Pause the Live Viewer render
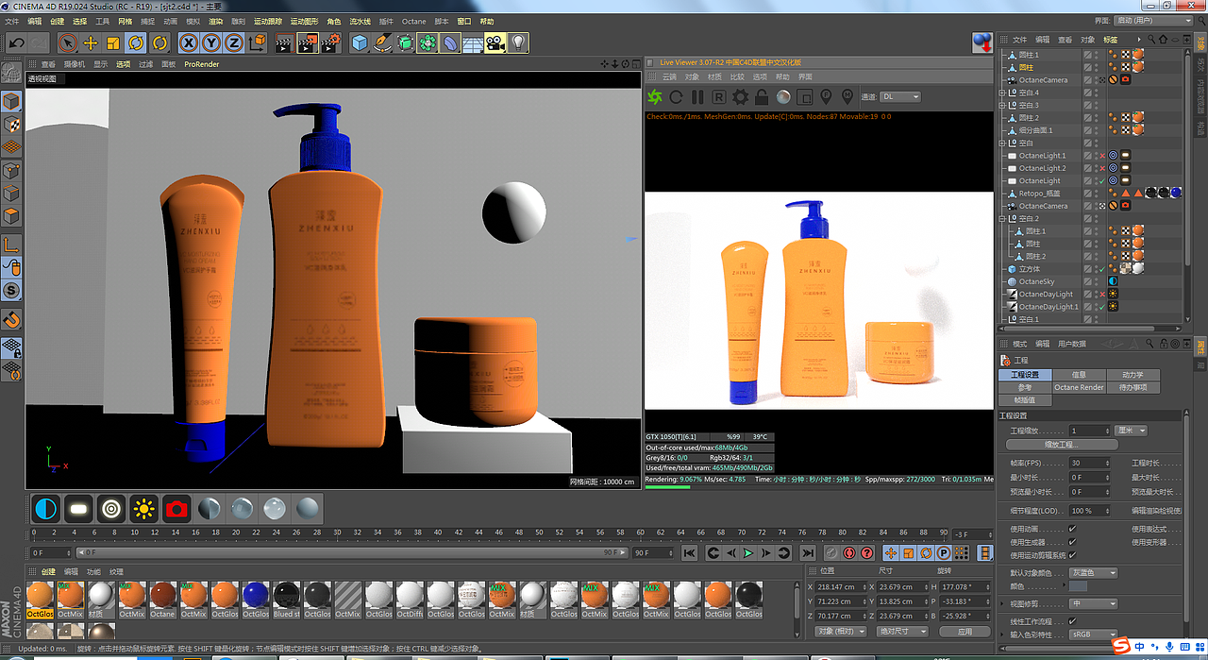Viewport: 1208px width, 660px height. point(697,96)
